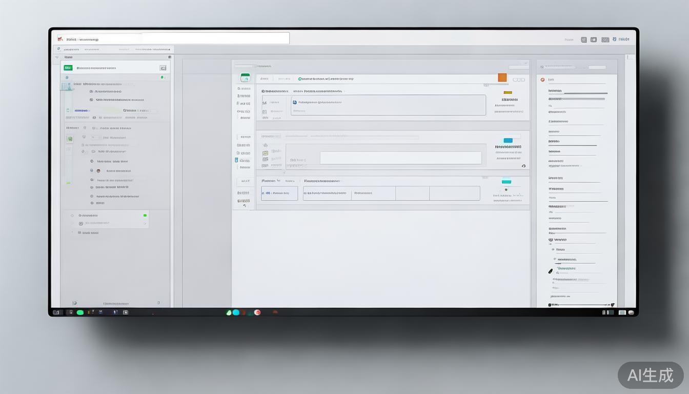689x394 pixels.
Task: Click the green calendar icon in main panel
Action: pyautogui.click(x=245, y=78)
